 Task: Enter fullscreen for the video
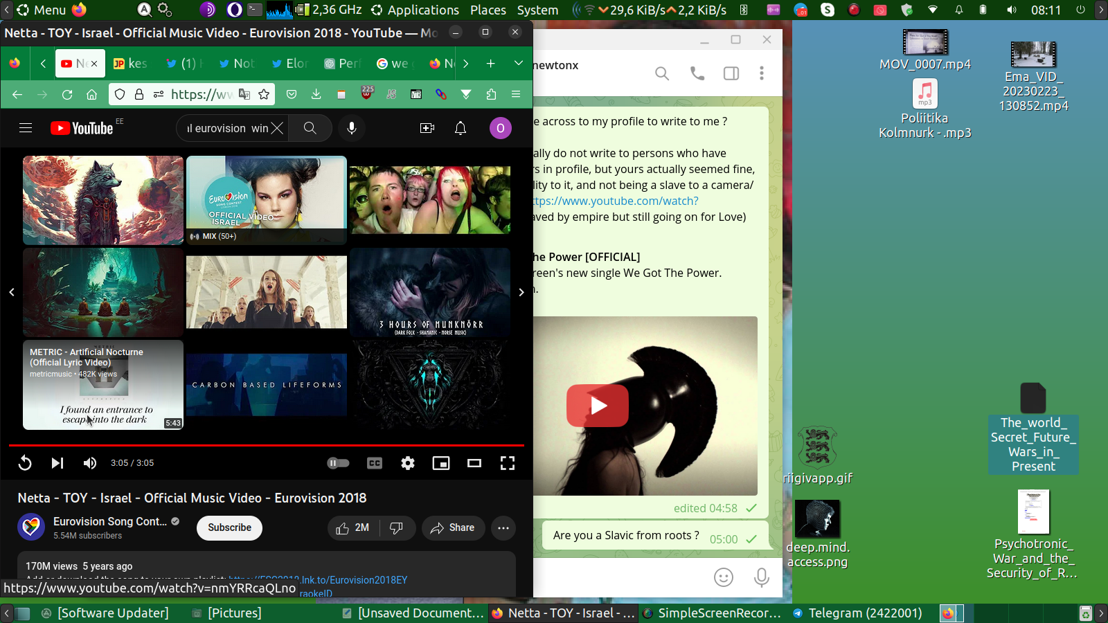508,463
